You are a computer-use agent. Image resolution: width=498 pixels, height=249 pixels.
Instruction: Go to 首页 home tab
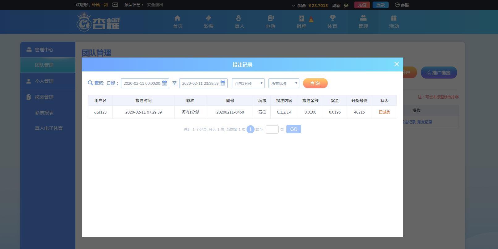[x=178, y=22]
